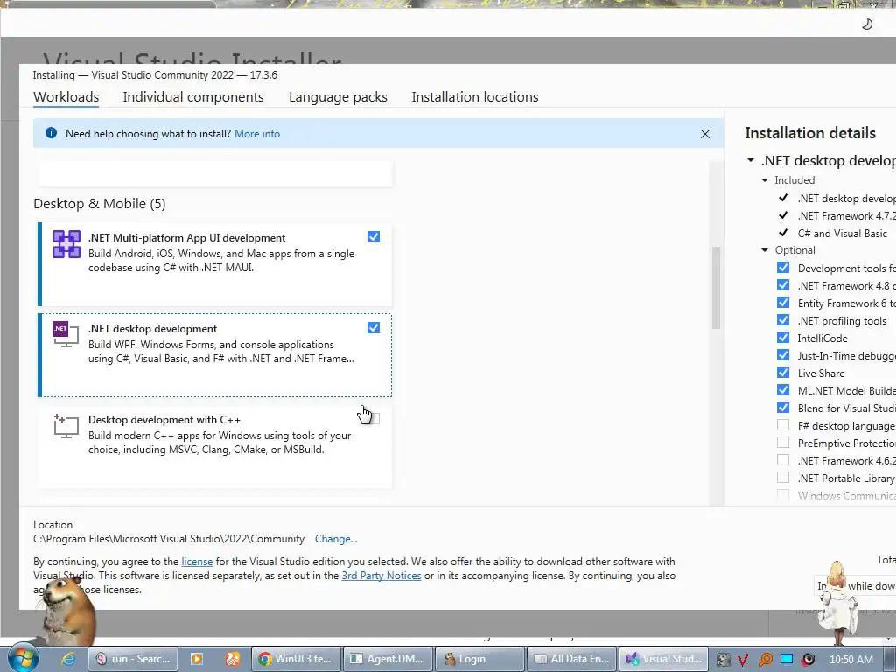Screen dimensions: 896x672
Task: Uncheck the Live Share component
Action: coord(783,373)
